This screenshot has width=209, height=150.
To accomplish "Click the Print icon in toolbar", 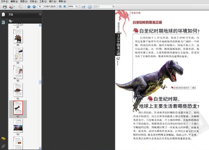I will (x=5, y=7).
